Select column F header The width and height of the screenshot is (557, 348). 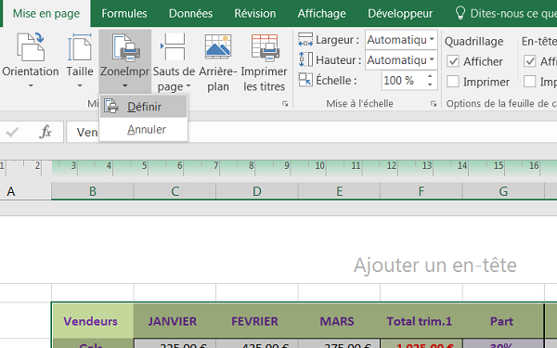pyautogui.click(x=421, y=191)
